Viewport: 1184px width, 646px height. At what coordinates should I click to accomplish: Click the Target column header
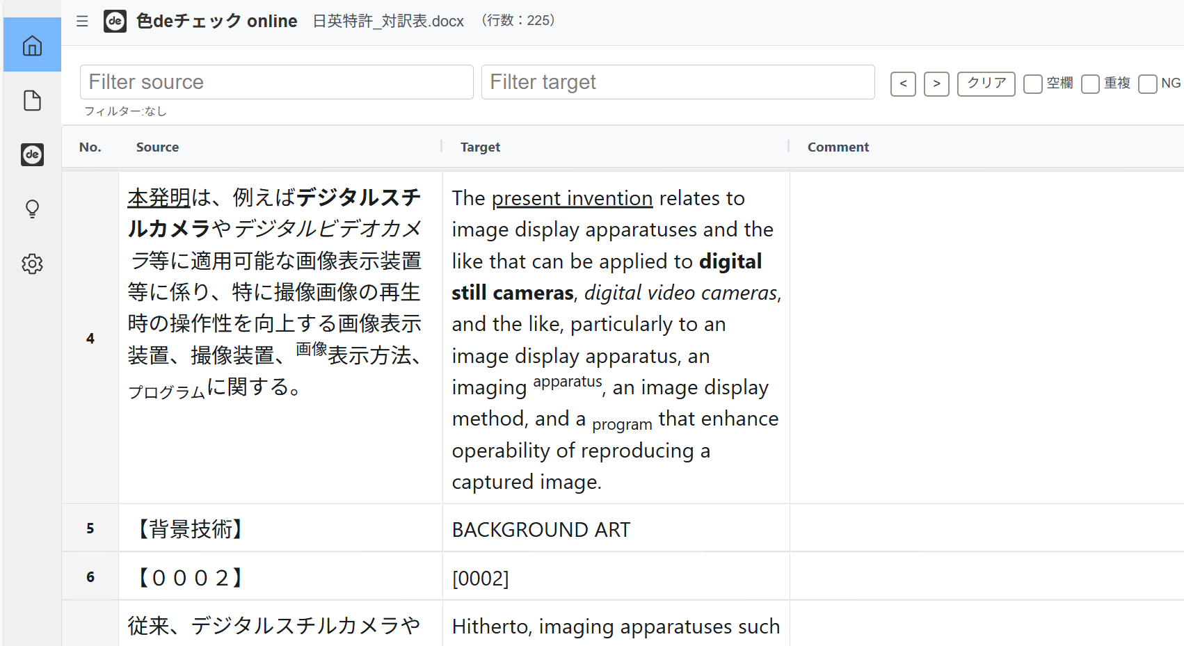click(480, 147)
